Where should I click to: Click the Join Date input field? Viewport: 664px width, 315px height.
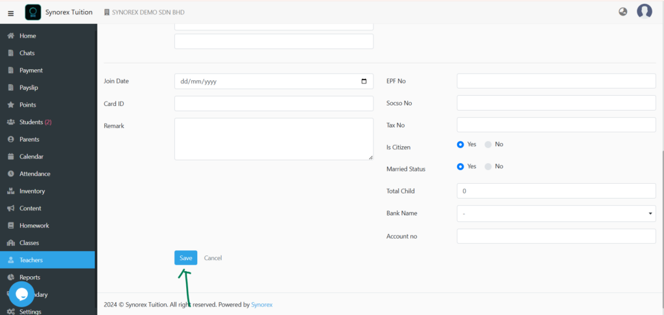pyautogui.click(x=274, y=81)
